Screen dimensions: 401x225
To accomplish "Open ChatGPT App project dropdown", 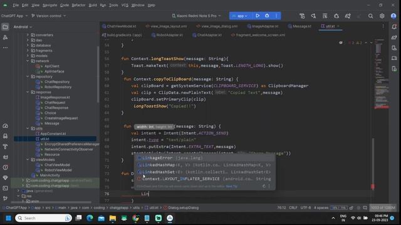I will tap(14, 16).
